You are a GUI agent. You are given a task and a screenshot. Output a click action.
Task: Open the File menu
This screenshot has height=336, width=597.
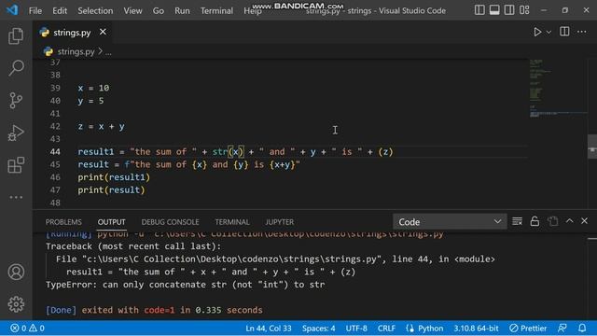[x=35, y=10]
